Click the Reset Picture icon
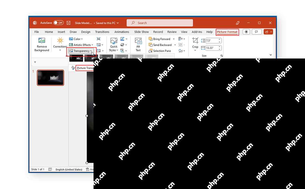This screenshot has height=189, width=305. coord(99,51)
